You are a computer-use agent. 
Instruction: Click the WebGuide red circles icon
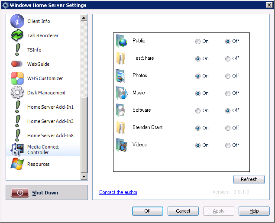17,64
